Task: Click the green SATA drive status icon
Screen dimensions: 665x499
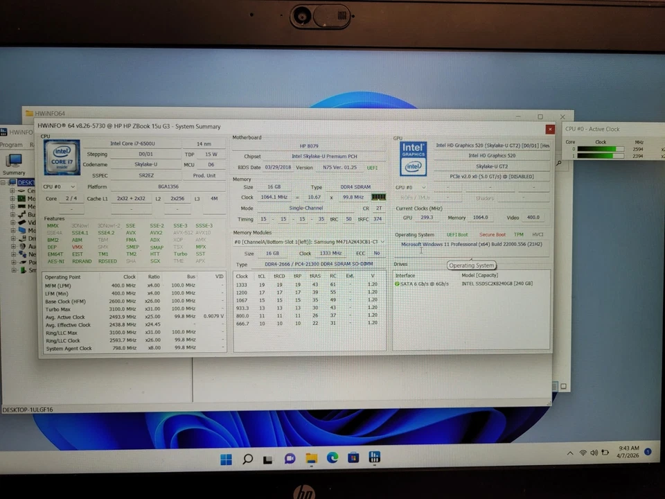Action: click(x=397, y=283)
